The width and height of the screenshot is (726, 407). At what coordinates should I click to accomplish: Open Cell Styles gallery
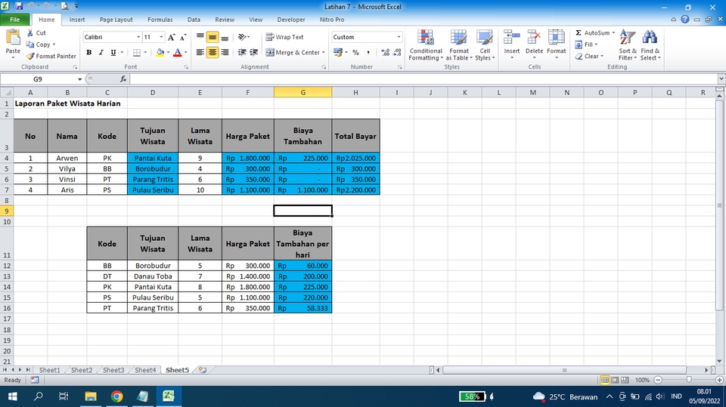point(485,45)
